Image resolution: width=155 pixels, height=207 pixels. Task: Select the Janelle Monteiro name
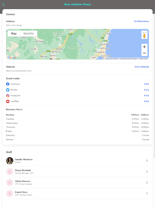(24, 159)
